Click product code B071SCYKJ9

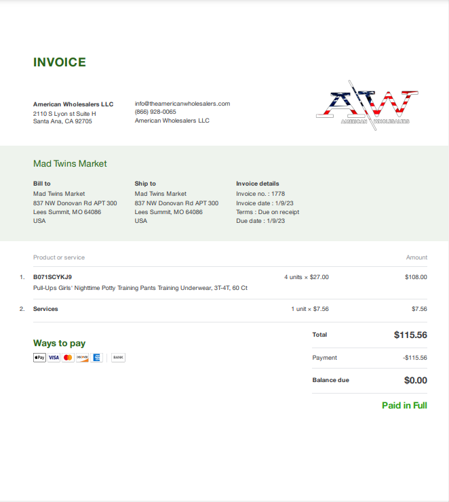tap(52, 277)
